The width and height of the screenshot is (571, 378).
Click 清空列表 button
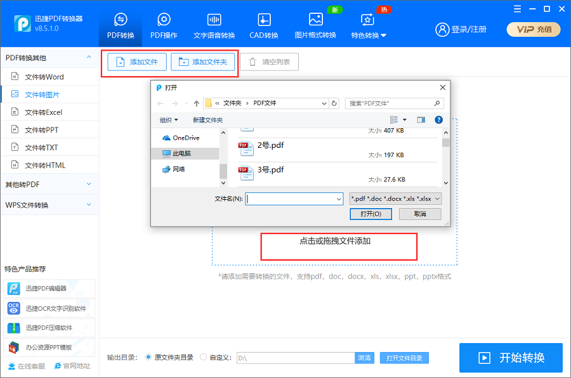tap(269, 62)
